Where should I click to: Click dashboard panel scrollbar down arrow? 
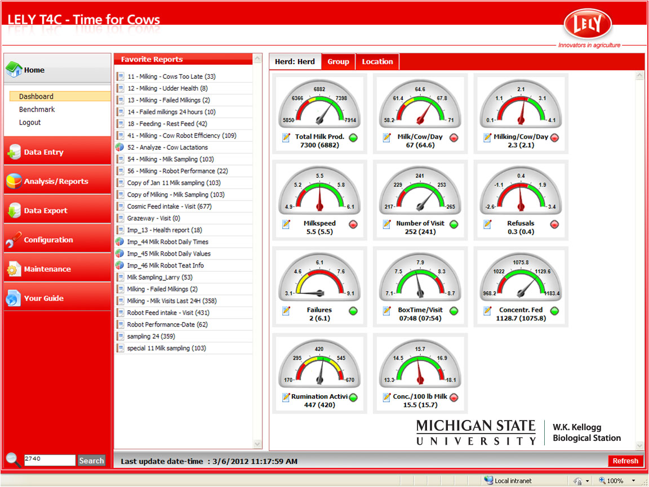(640, 445)
